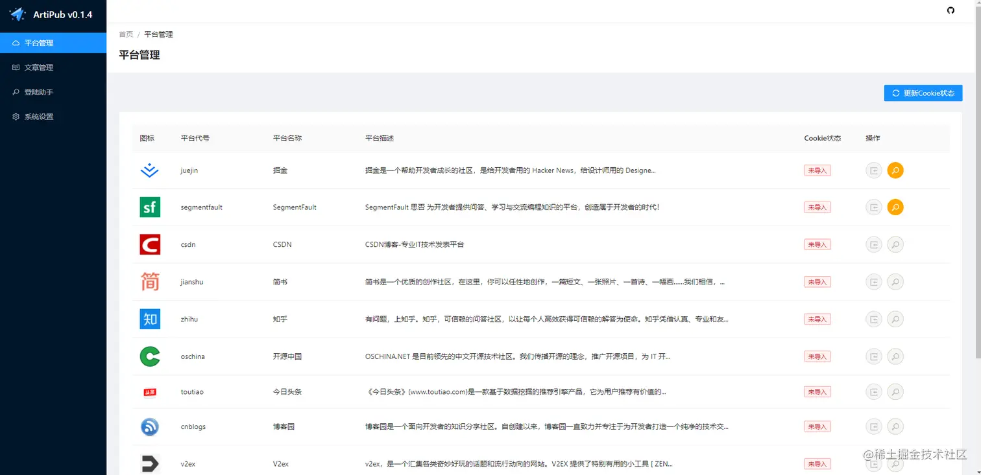Click 未导入 tag in csdn row
Image resolution: width=981 pixels, height=475 pixels.
817,244
